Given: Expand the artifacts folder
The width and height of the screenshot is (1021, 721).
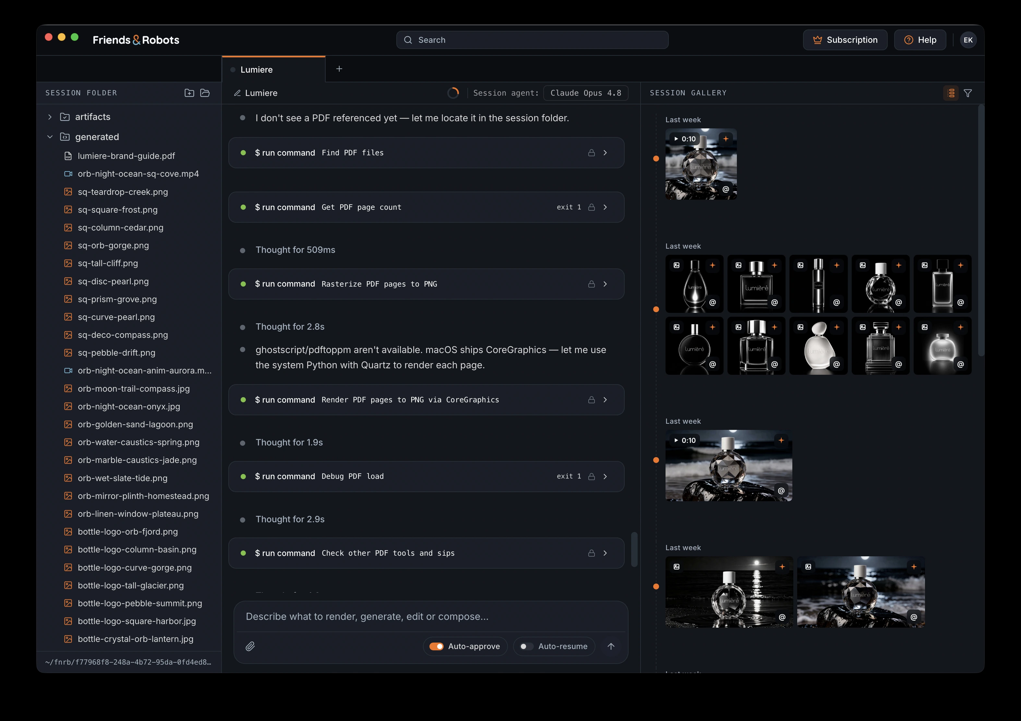Looking at the screenshot, I should pyautogui.click(x=50, y=117).
